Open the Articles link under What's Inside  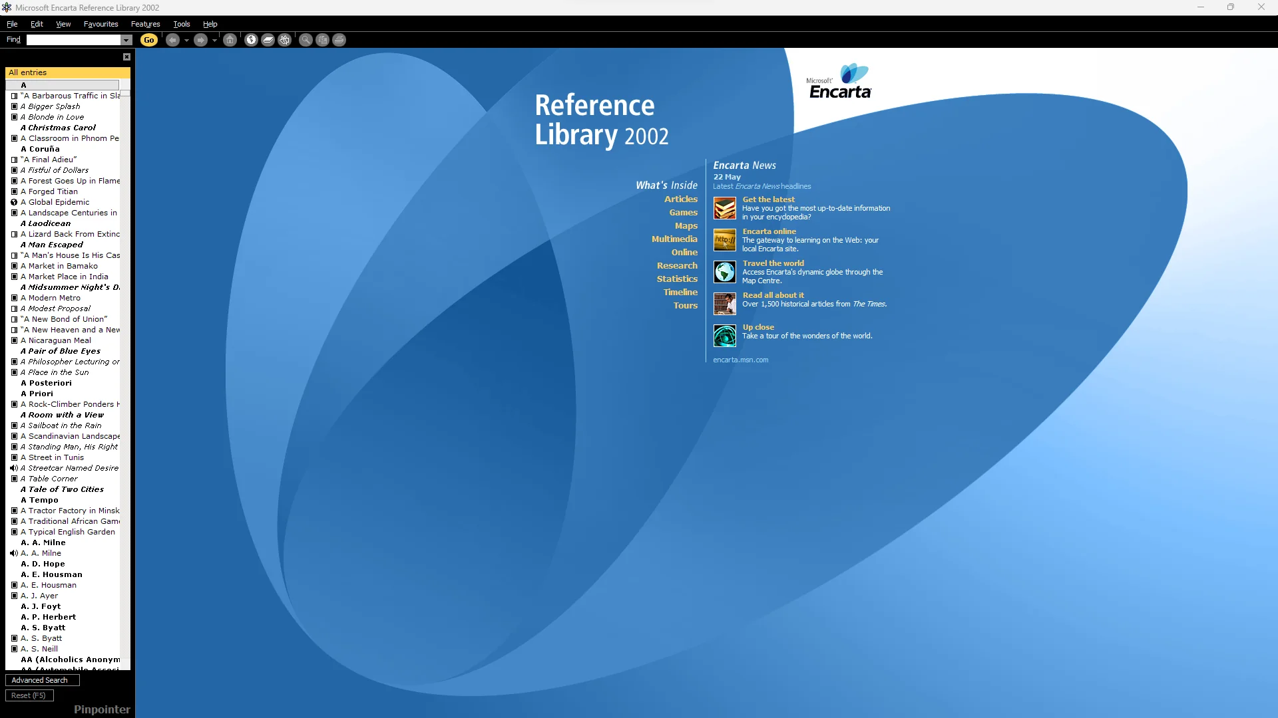681,199
